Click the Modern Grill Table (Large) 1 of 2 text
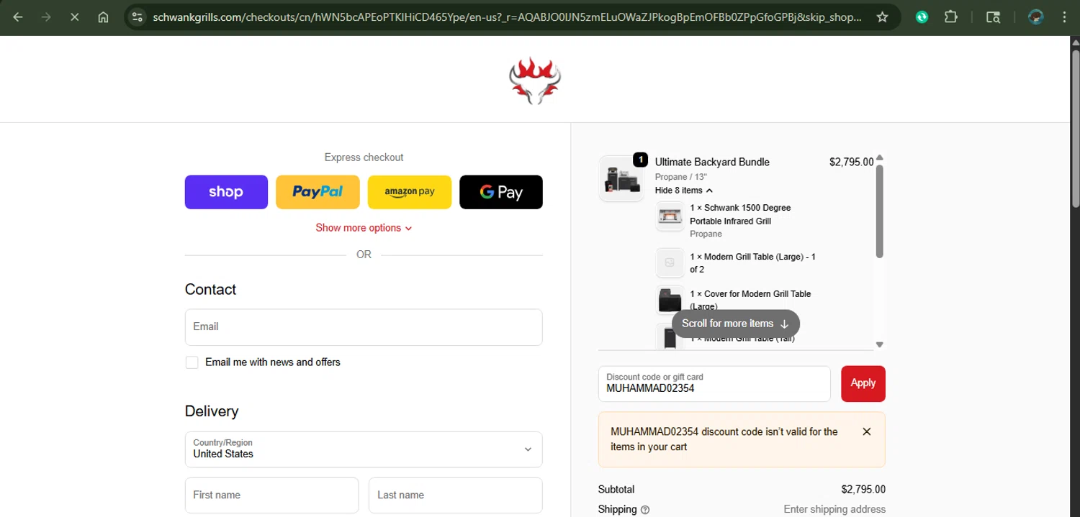Image resolution: width=1080 pixels, height=517 pixels. click(x=752, y=263)
